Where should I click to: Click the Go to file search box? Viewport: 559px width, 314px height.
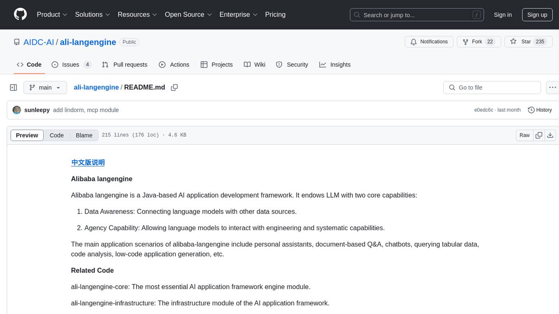492,88
